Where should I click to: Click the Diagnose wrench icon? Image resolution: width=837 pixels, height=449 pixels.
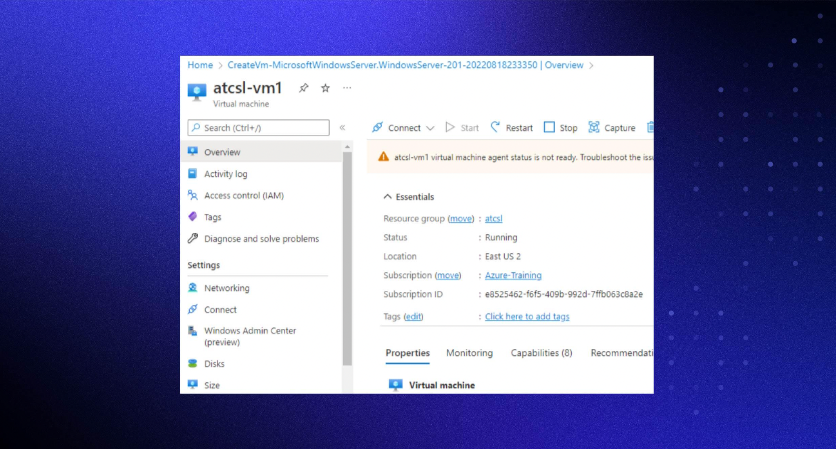pyautogui.click(x=192, y=238)
